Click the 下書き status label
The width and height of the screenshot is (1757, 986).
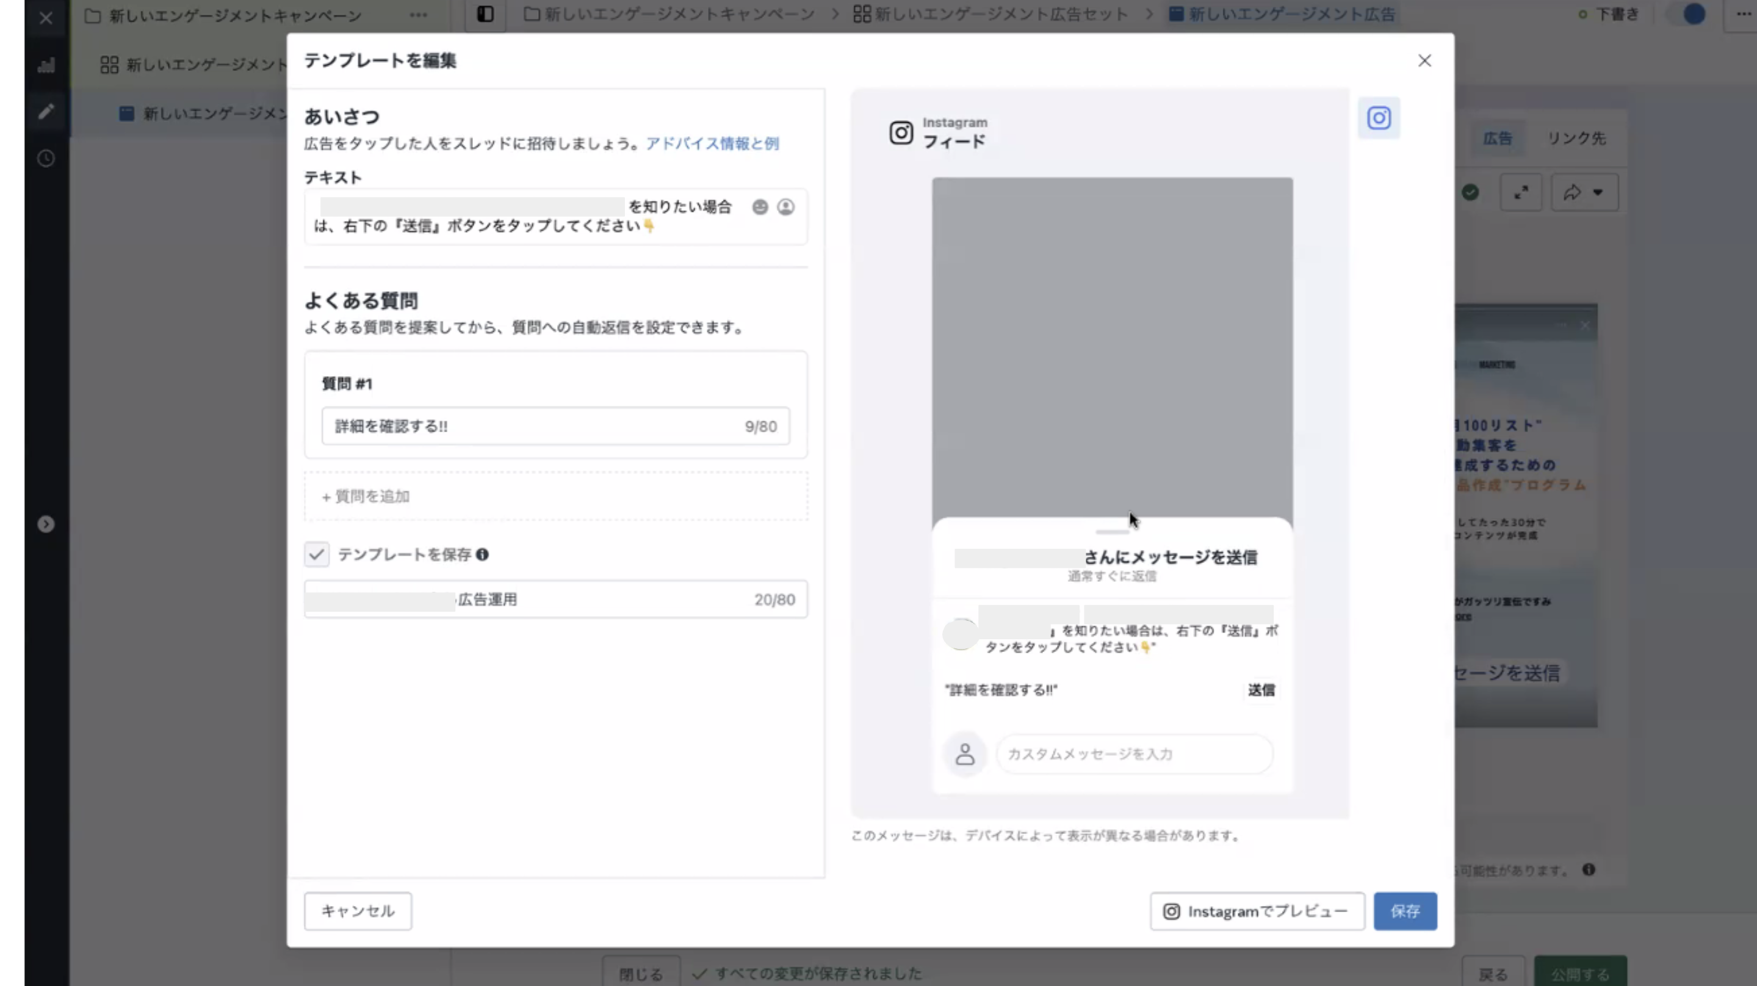coord(1616,14)
